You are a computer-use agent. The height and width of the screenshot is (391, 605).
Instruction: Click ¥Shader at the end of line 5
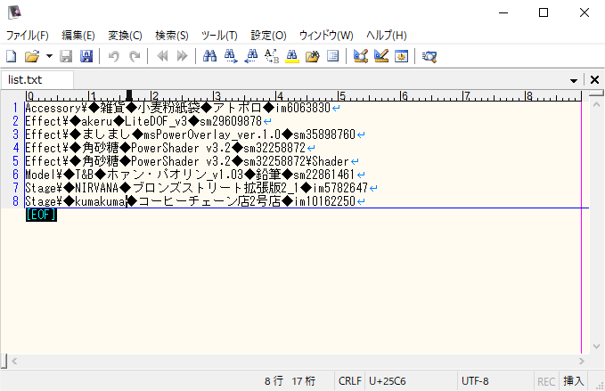pyautogui.click(x=327, y=161)
